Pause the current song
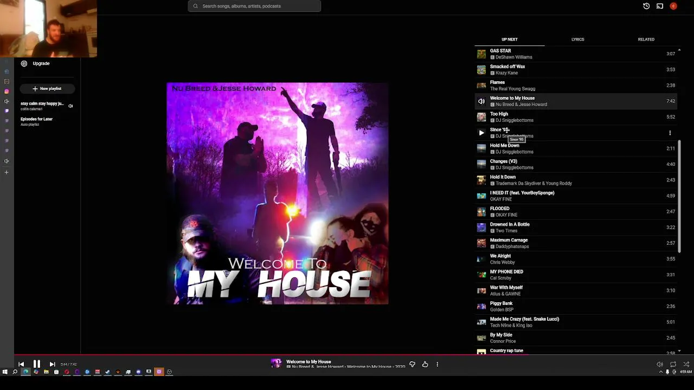The image size is (694, 390). 36,365
